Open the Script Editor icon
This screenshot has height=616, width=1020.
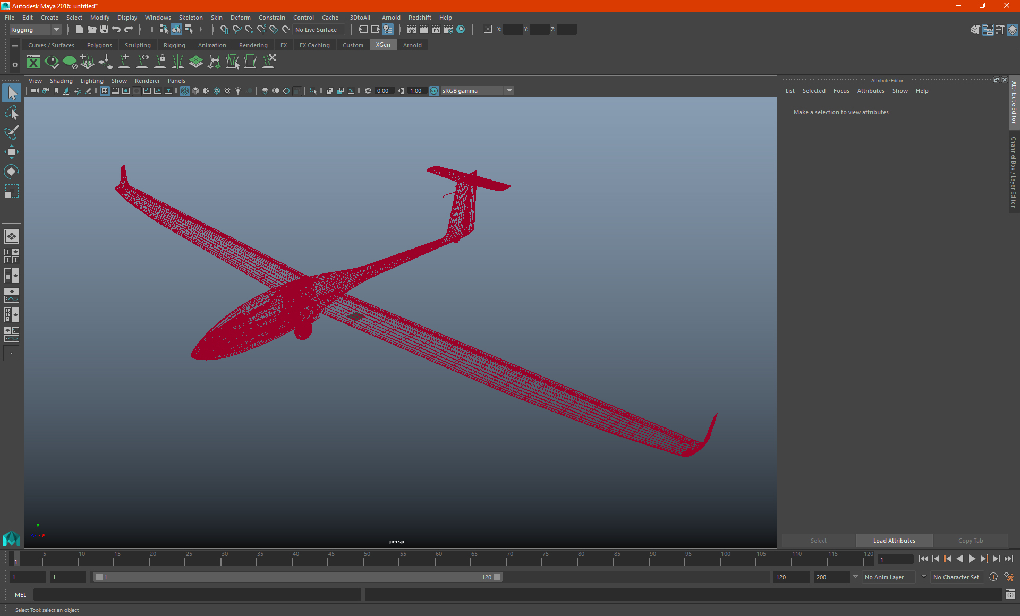click(1010, 595)
